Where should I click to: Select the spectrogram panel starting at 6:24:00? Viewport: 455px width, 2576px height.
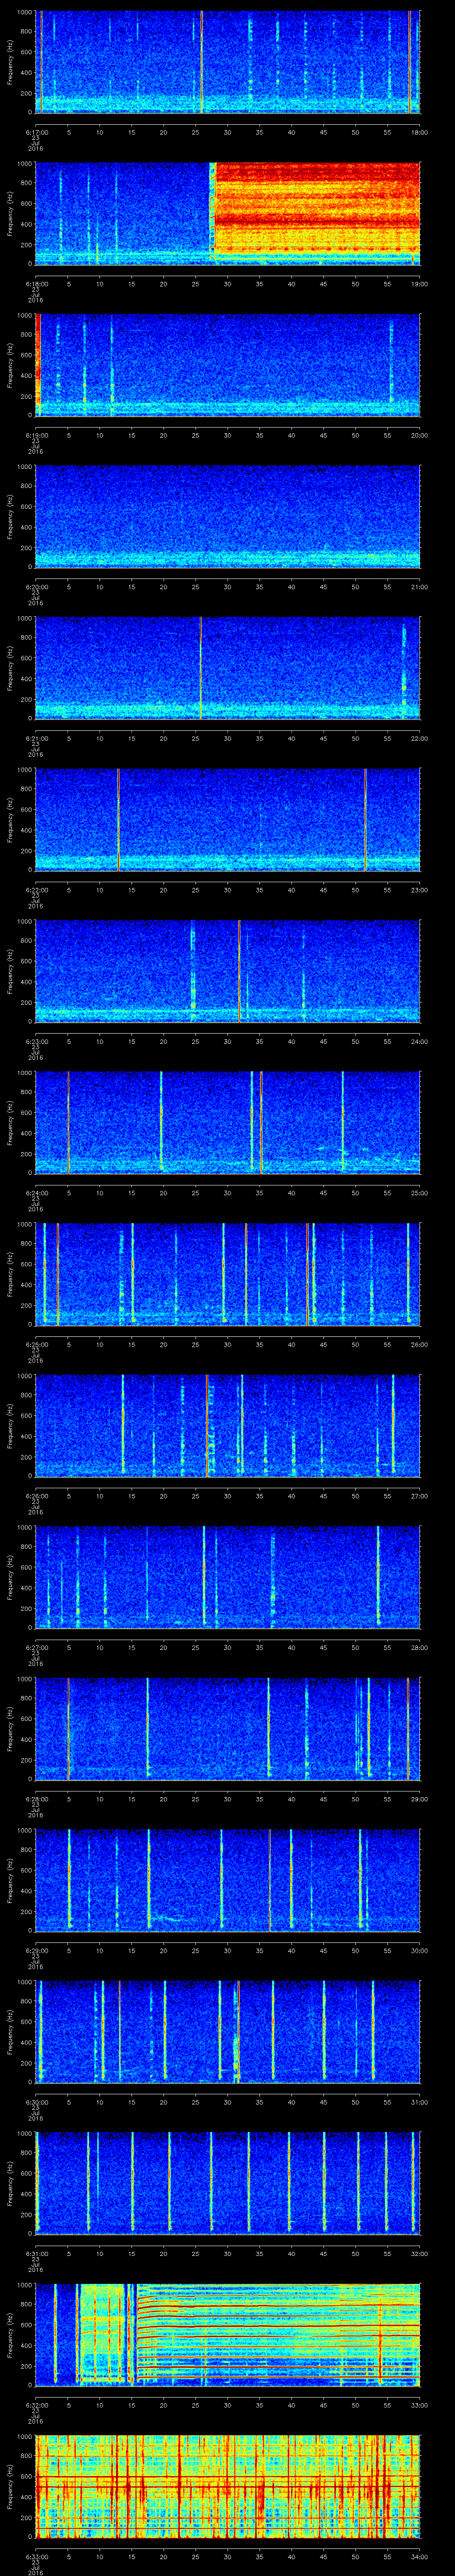tap(227, 1122)
